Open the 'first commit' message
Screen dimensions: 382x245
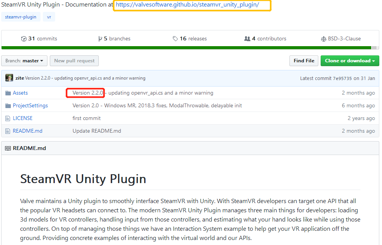coord(86,118)
